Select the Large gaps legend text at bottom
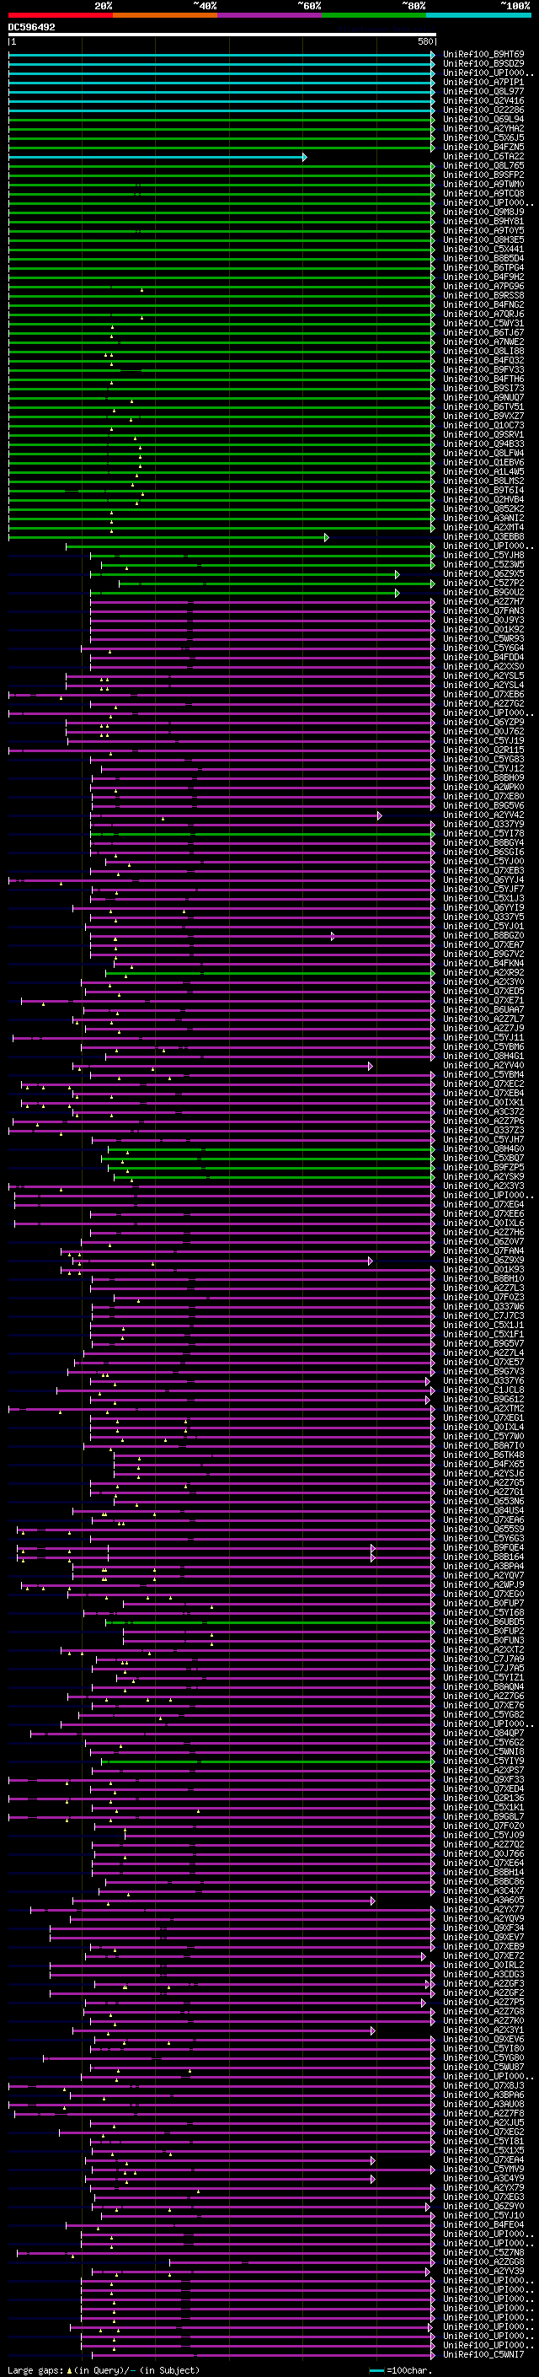The width and height of the screenshot is (539, 2377). click(104, 2370)
